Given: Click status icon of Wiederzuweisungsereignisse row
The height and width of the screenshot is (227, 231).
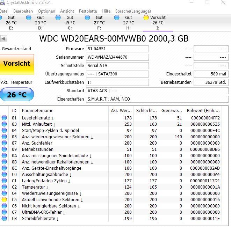Looking at the screenshot, I should pyautogui.click(x=4, y=193).
